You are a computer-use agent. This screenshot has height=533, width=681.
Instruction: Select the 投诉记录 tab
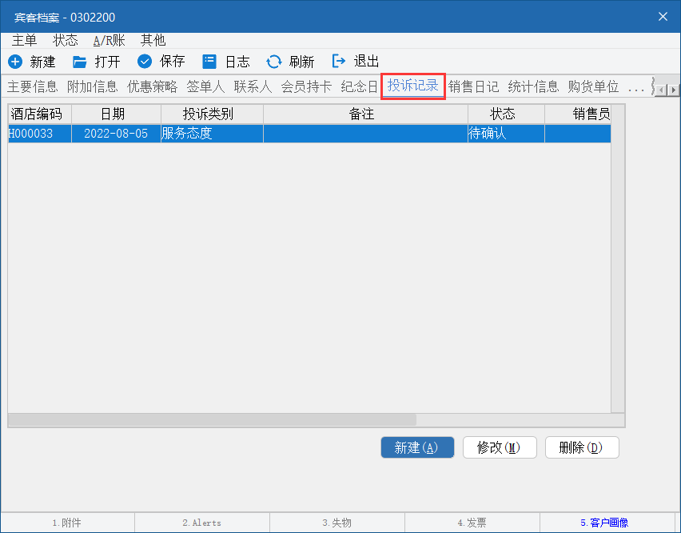coord(413,86)
